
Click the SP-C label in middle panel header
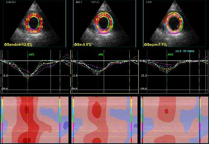click(95, 2)
